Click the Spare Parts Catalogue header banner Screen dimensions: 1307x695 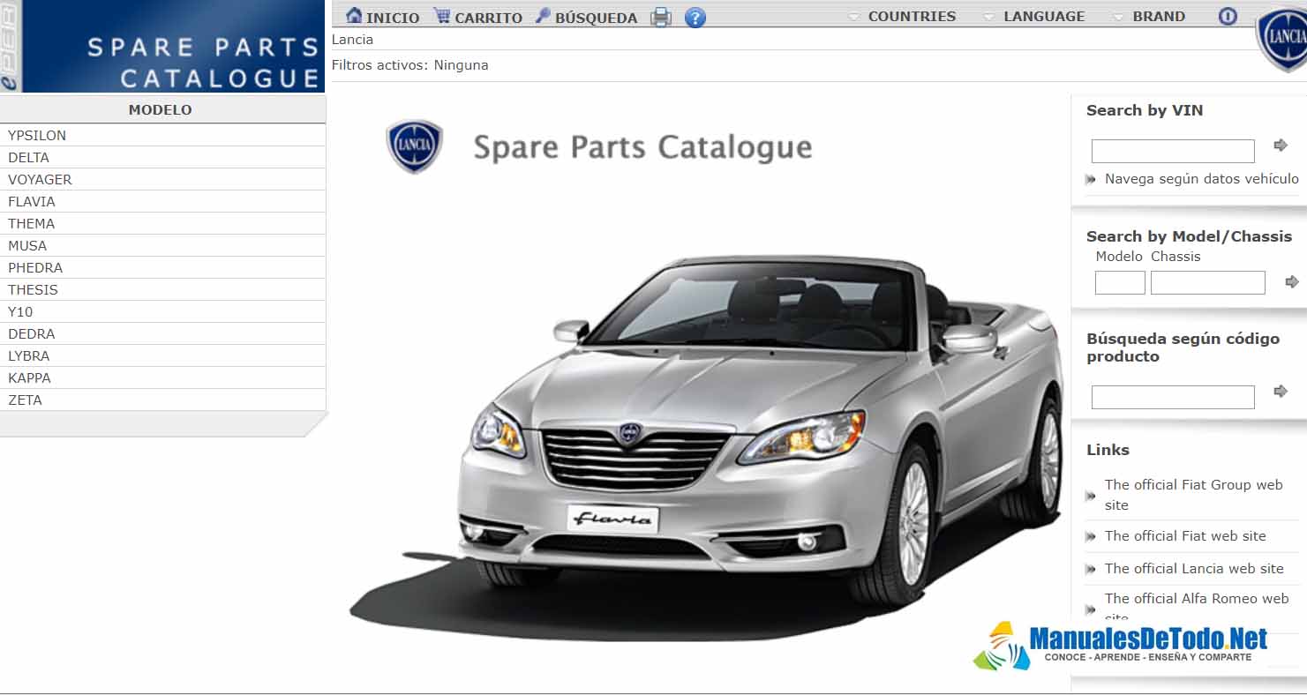(x=162, y=46)
